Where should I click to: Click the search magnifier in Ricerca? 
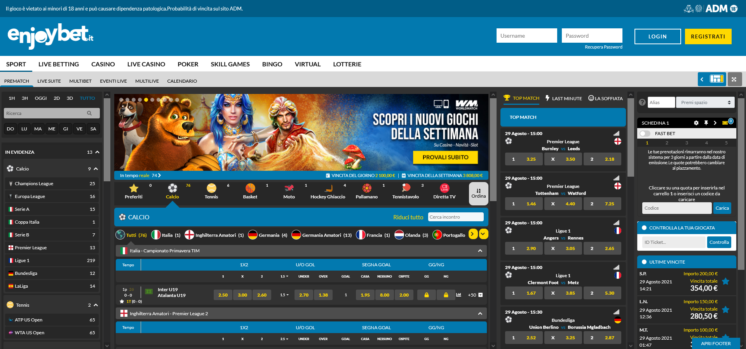coord(89,113)
